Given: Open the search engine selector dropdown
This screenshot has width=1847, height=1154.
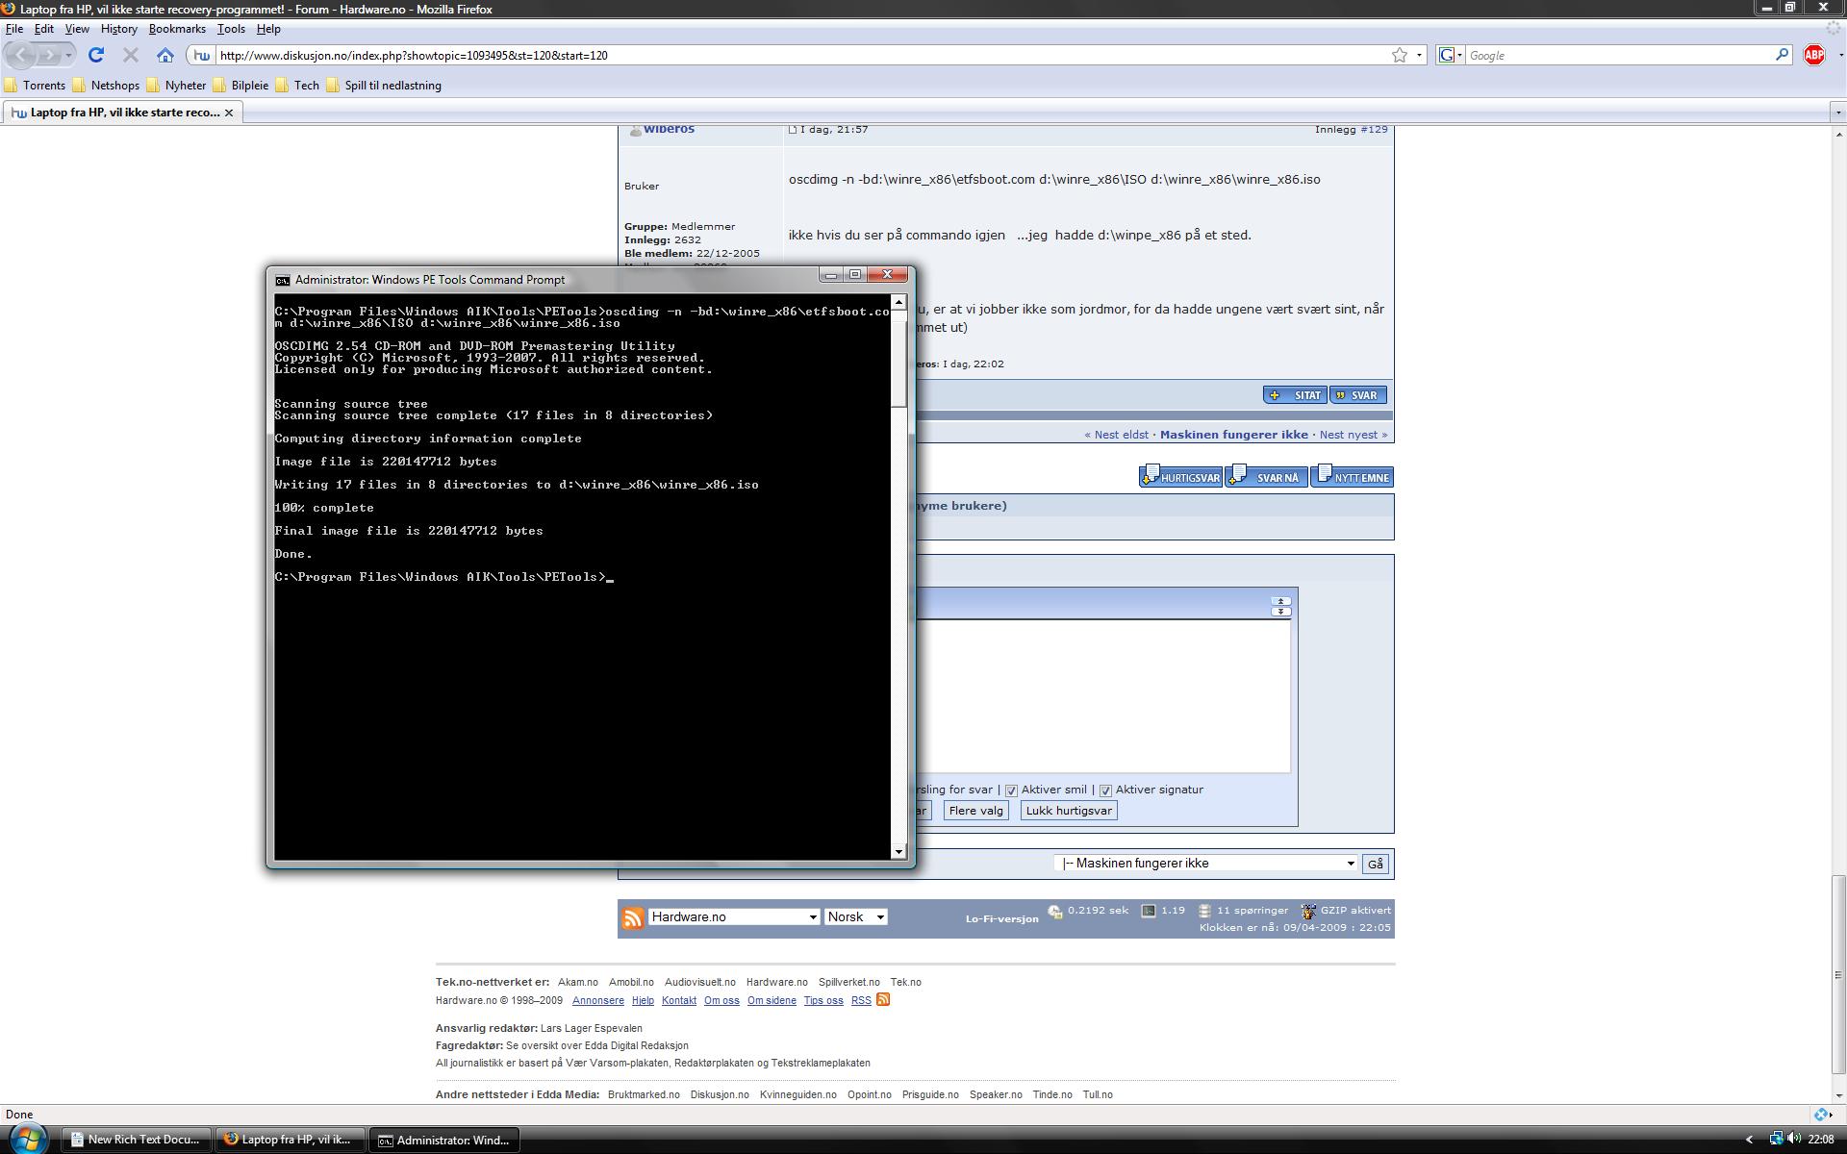Looking at the screenshot, I should coord(1450,55).
